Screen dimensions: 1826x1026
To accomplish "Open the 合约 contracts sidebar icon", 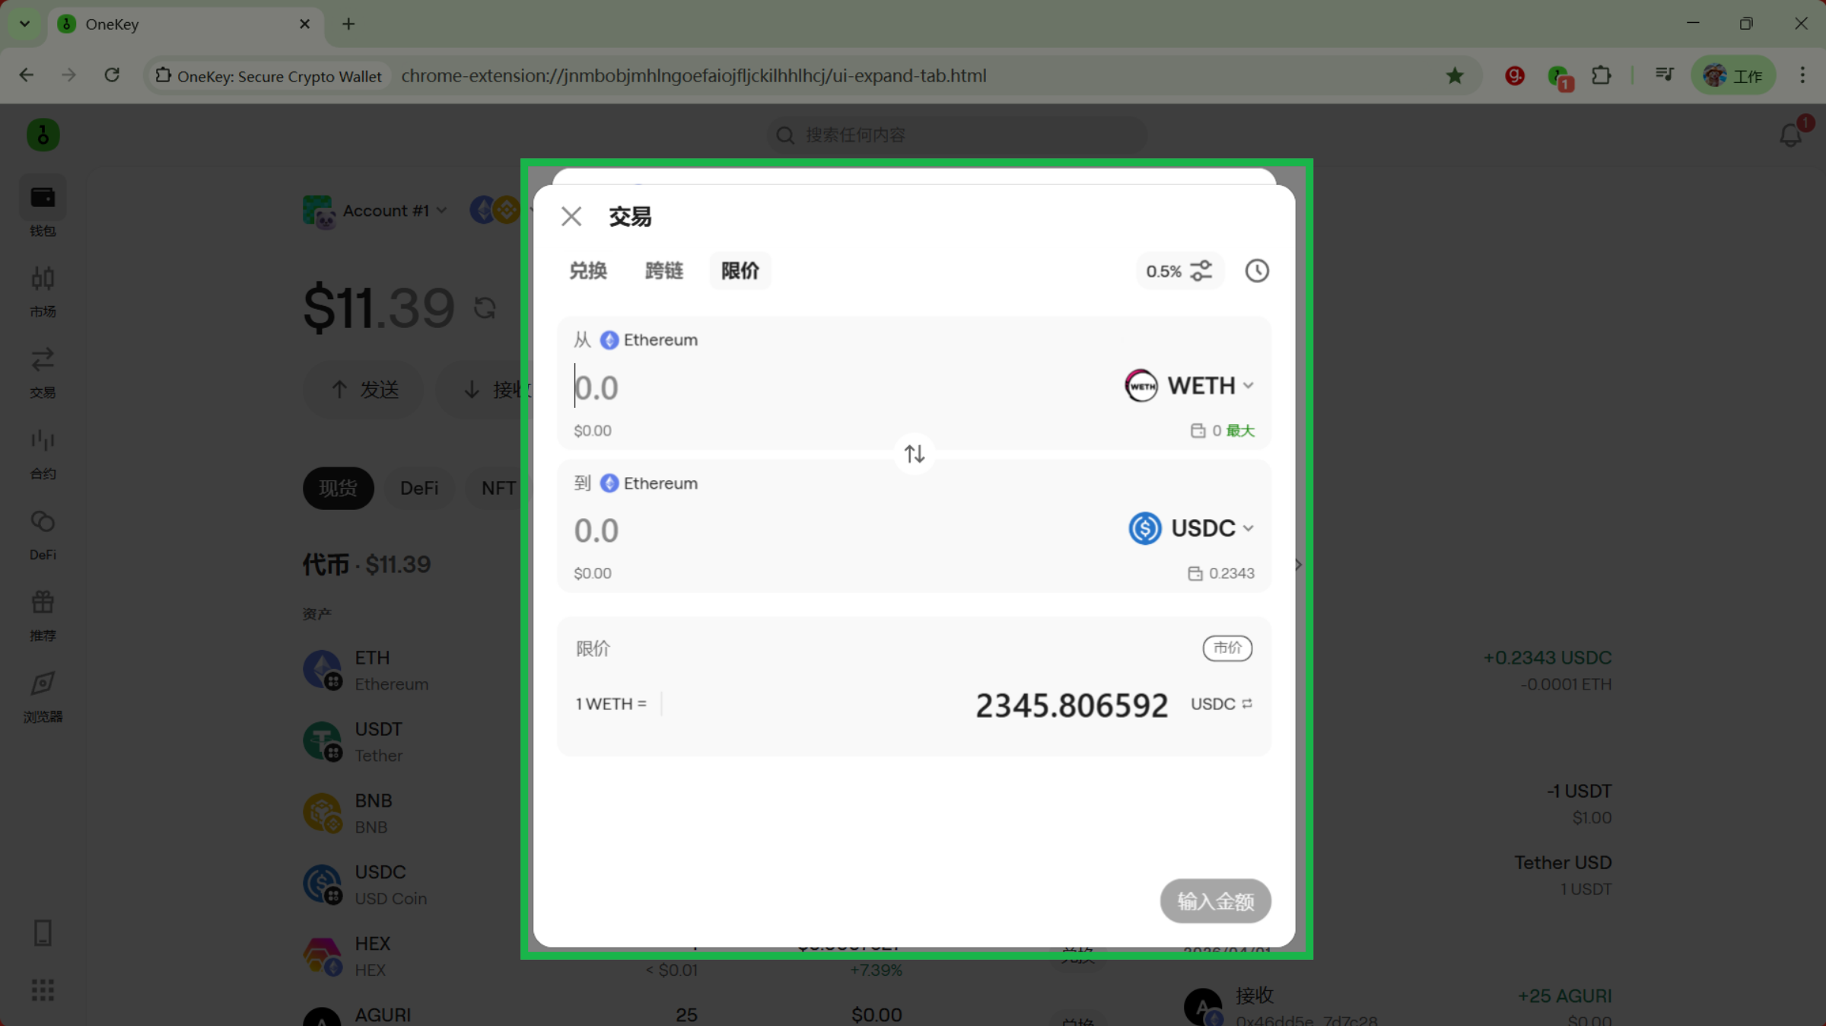I will click(43, 454).
